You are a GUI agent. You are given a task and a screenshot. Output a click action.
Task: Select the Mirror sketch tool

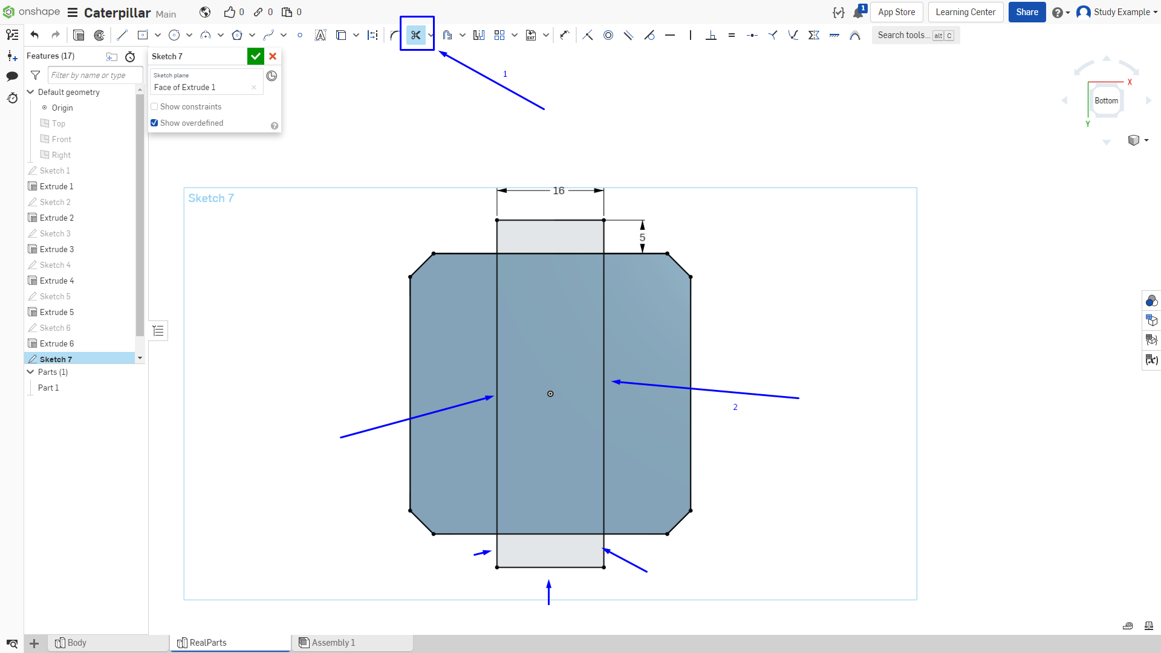click(479, 35)
